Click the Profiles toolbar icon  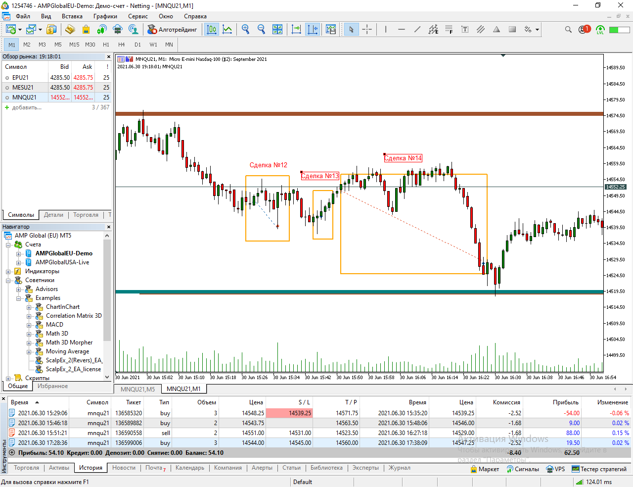[x=31, y=30]
